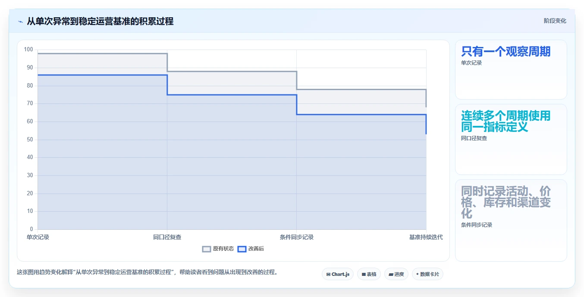Click the lightning icon beside the title
Screen dimensions: 584x297
20,22
